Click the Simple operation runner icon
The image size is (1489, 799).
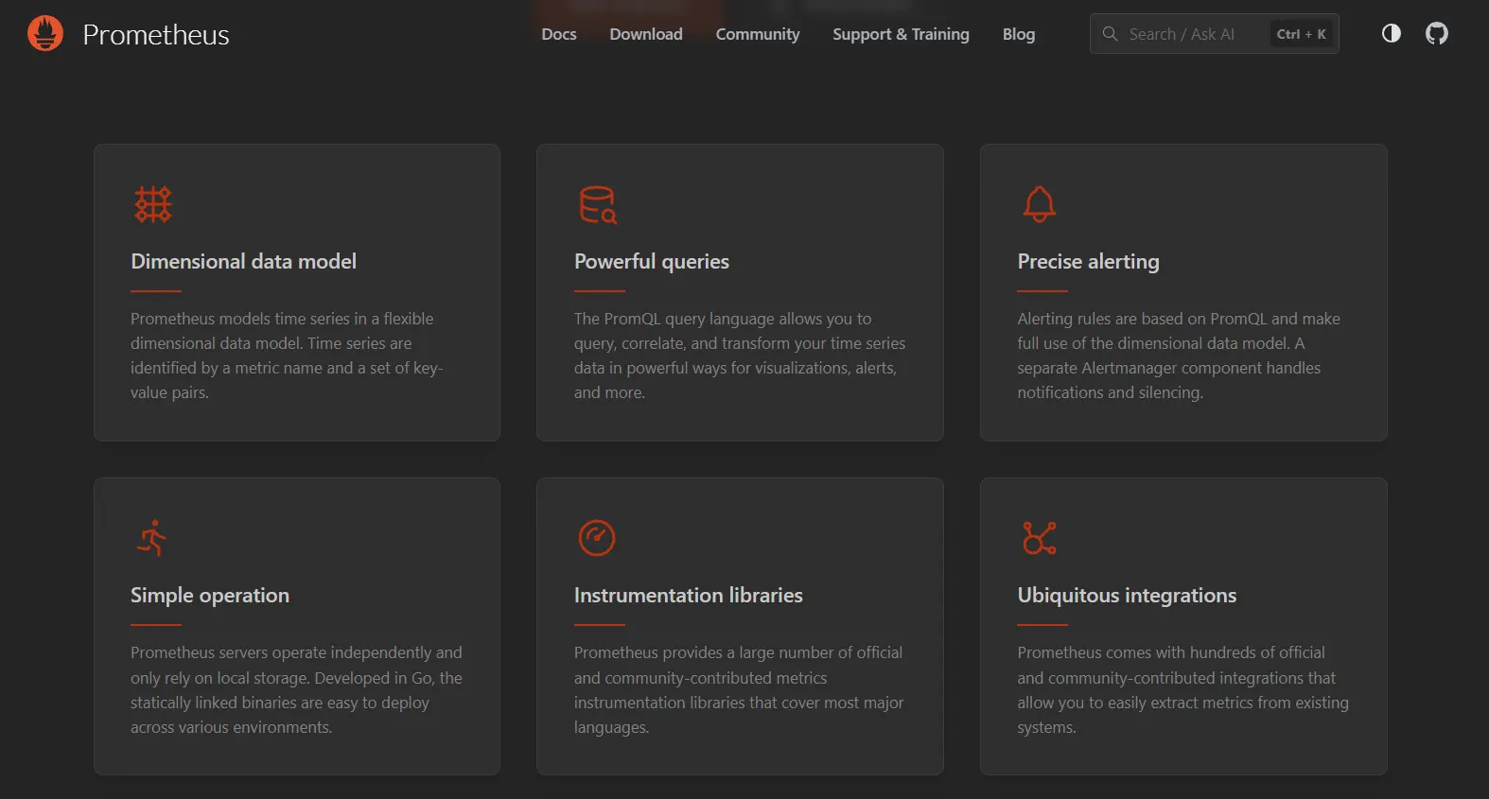click(151, 538)
